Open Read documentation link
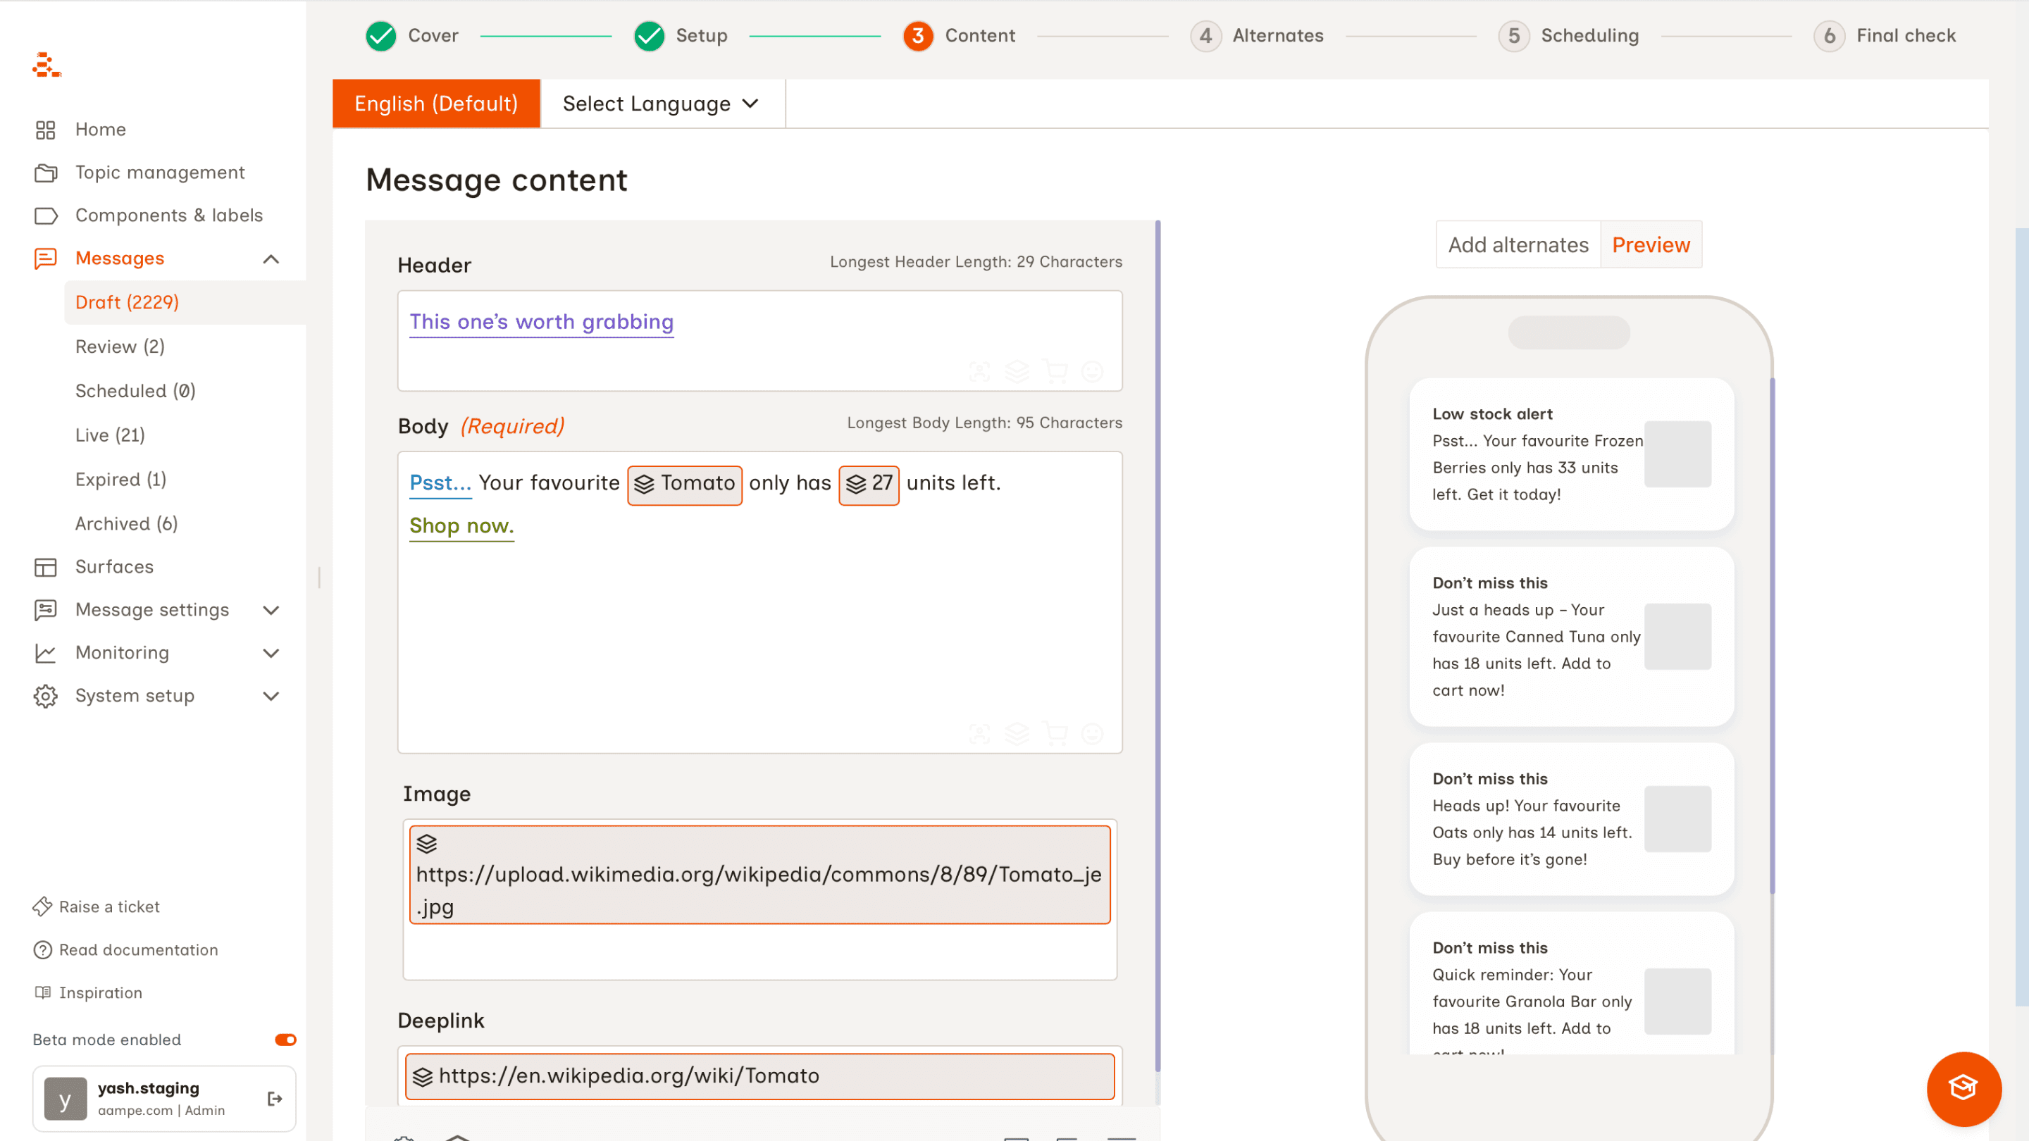 click(139, 949)
